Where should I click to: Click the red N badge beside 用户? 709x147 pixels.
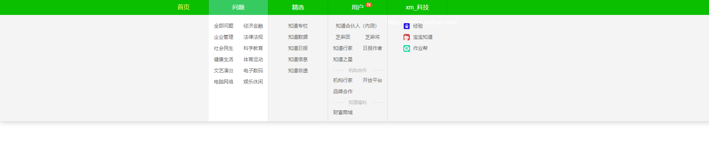coord(369,5)
